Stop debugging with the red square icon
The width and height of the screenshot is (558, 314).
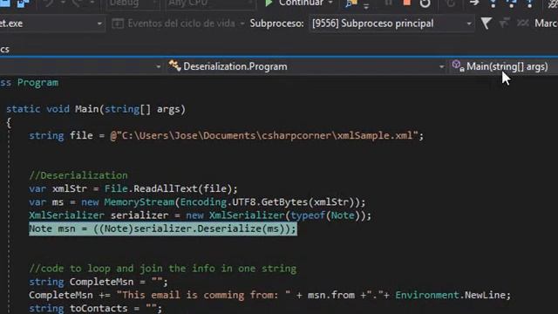click(x=407, y=3)
